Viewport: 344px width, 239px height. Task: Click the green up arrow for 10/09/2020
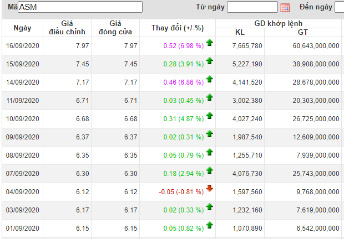coord(210,116)
